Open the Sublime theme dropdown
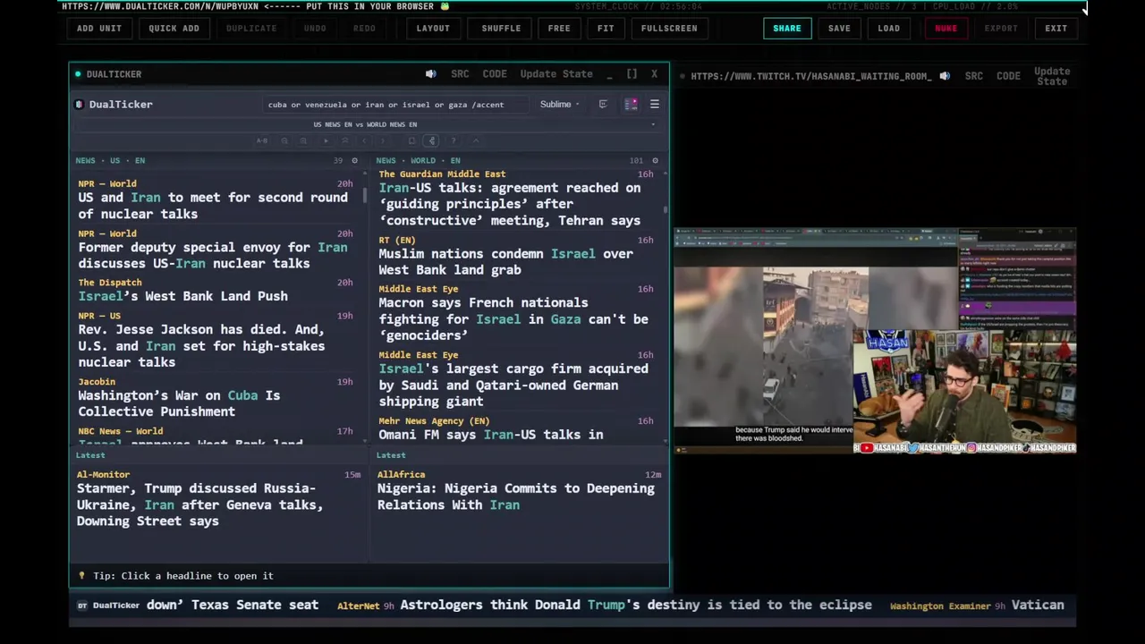Viewport: 1145px width, 644px height. (x=559, y=105)
